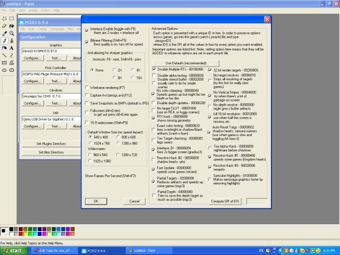Select the Rectangle shape tool
The width and height of the screenshot is (340, 255).
click(4, 63)
